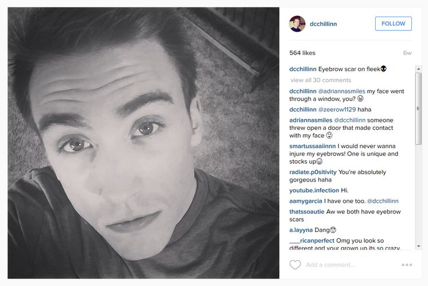The height and width of the screenshot is (286, 428).
Task: Open the @zeerow1129 mention link
Action: [337, 110]
